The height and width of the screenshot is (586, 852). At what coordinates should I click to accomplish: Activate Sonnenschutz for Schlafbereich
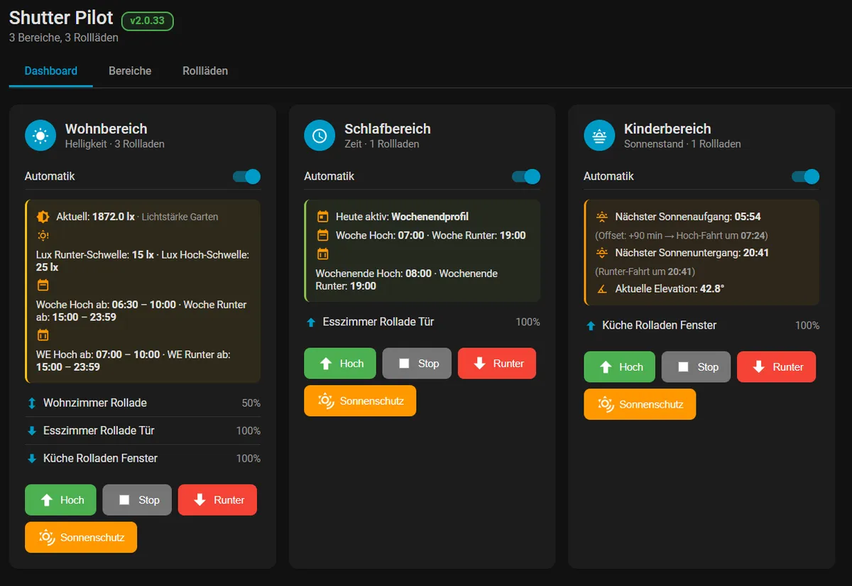(x=360, y=401)
